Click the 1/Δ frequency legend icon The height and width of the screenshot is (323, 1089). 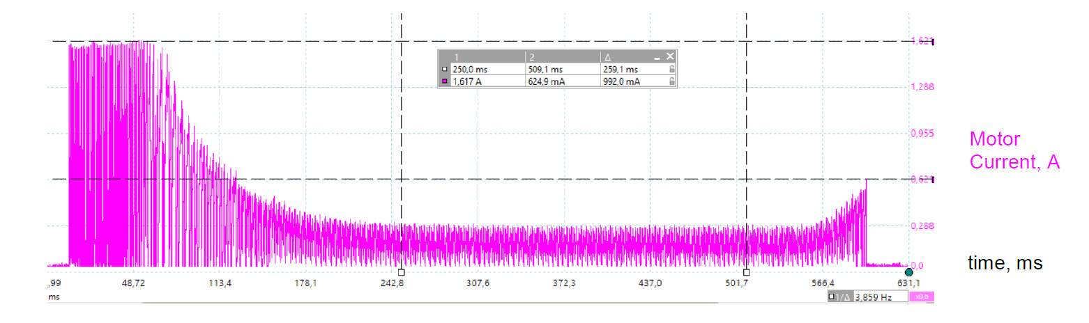pyautogui.click(x=839, y=297)
